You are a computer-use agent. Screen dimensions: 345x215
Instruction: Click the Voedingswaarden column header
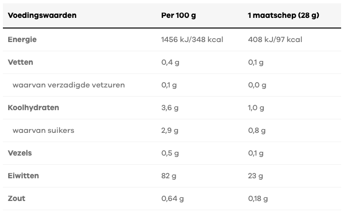(x=42, y=15)
